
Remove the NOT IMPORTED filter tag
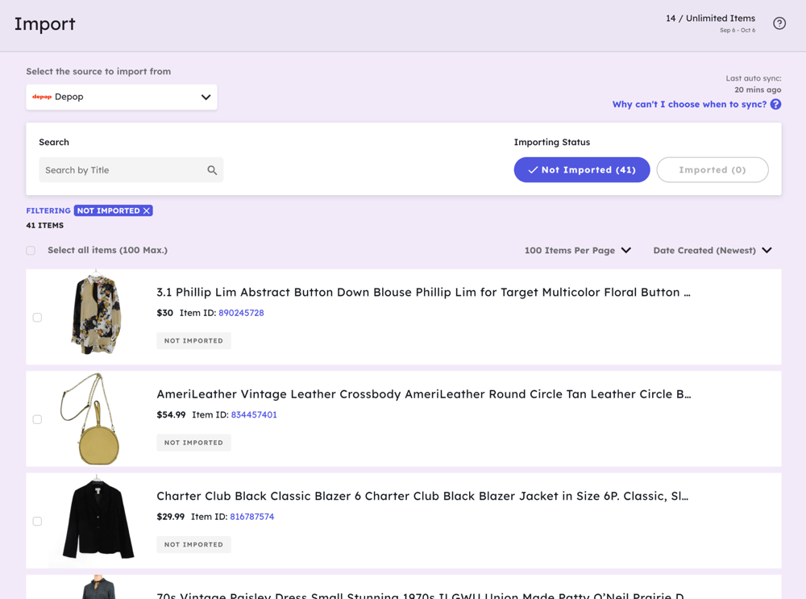coord(147,210)
